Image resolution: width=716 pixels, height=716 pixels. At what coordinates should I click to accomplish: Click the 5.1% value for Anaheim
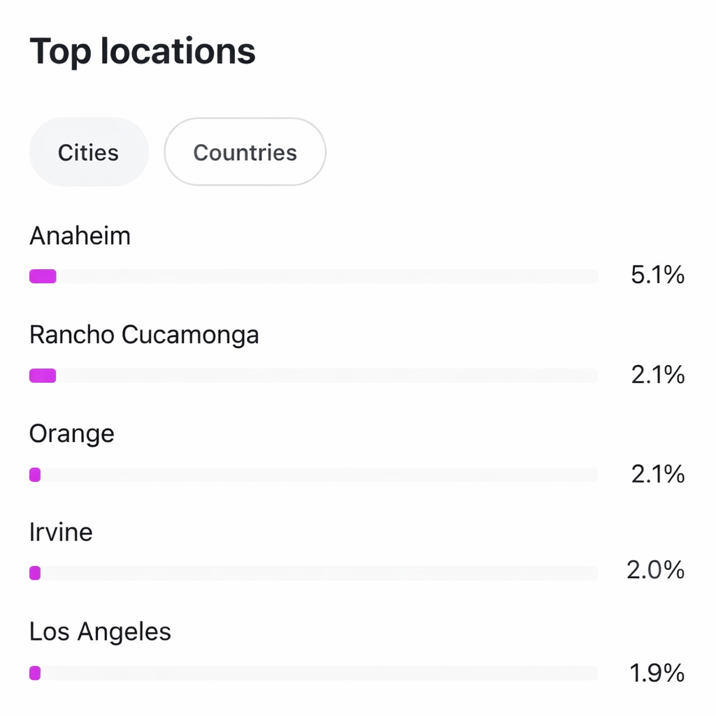657,275
